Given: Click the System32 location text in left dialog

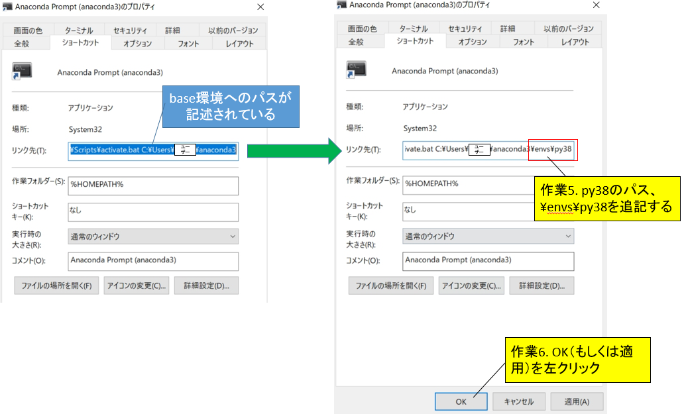Looking at the screenshot, I should [85, 129].
